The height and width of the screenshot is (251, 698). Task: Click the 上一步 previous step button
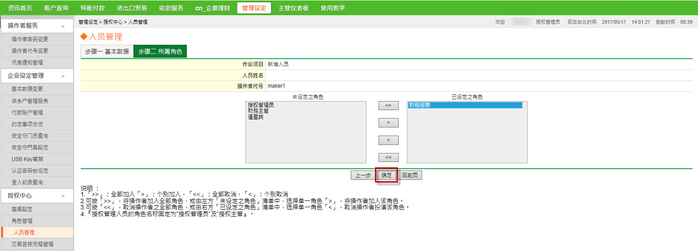tap(363, 175)
